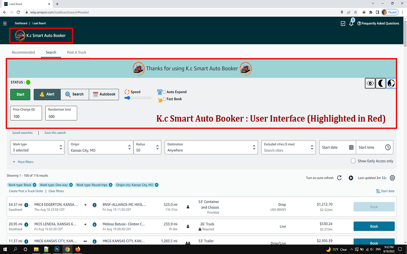Click Clear filters
Image resolution: width=407 pixels, height=254 pixels.
pos(56,191)
